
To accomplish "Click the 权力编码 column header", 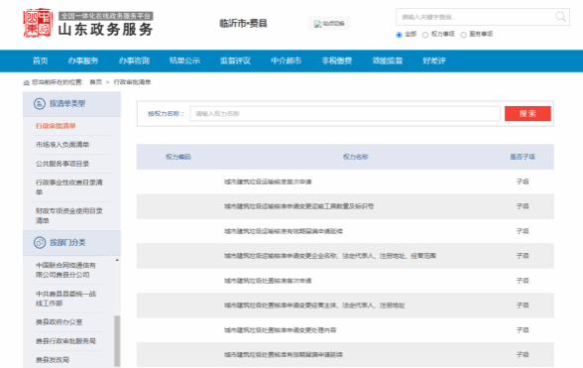I will click(178, 157).
